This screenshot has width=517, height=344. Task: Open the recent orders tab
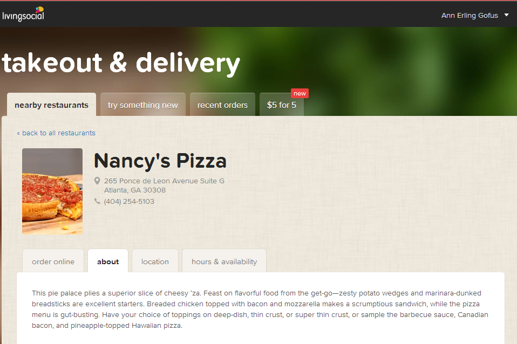pyautogui.click(x=222, y=105)
